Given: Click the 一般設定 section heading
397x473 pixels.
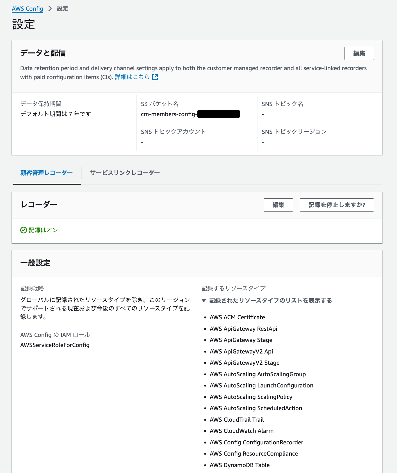Looking at the screenshot, I should click(35, 263).
